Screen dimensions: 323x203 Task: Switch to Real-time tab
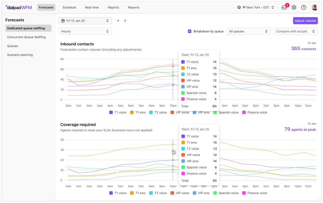coord(92,8)
